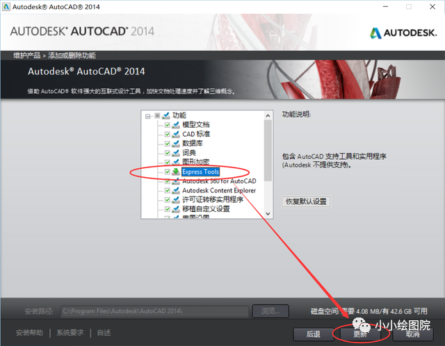Click the feature list scroll up arrow
Viewport: 445px width, 346px height.
tap(268, 115)
